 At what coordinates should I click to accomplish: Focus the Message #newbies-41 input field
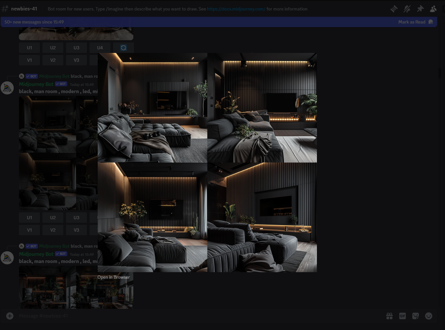199,316
